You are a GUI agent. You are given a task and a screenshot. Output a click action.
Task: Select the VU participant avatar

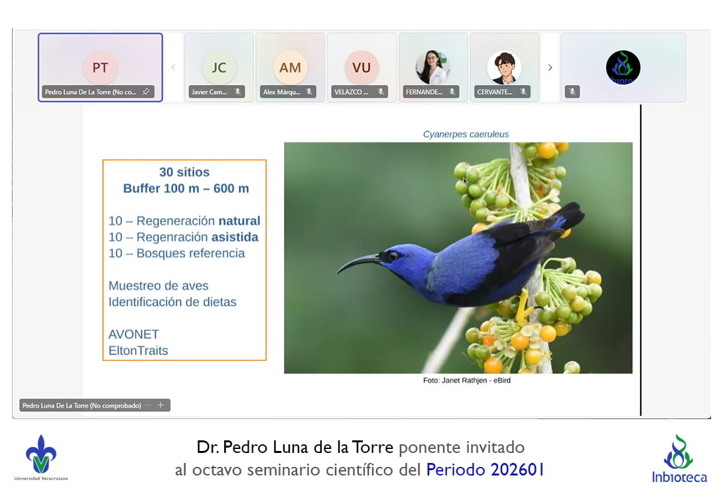coord(361,67)
